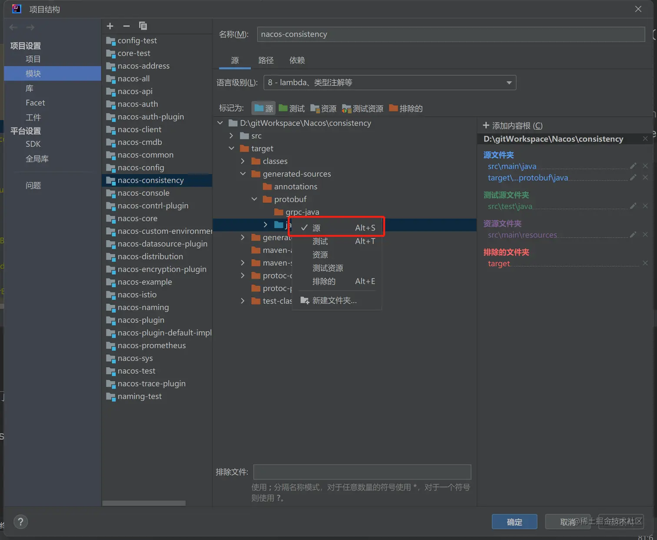
Task: Click the config-test module folder icon
Action: click(111, 40)
